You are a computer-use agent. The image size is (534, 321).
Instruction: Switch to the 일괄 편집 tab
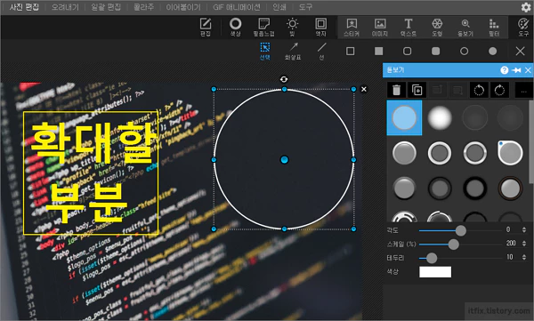(106, 7)
